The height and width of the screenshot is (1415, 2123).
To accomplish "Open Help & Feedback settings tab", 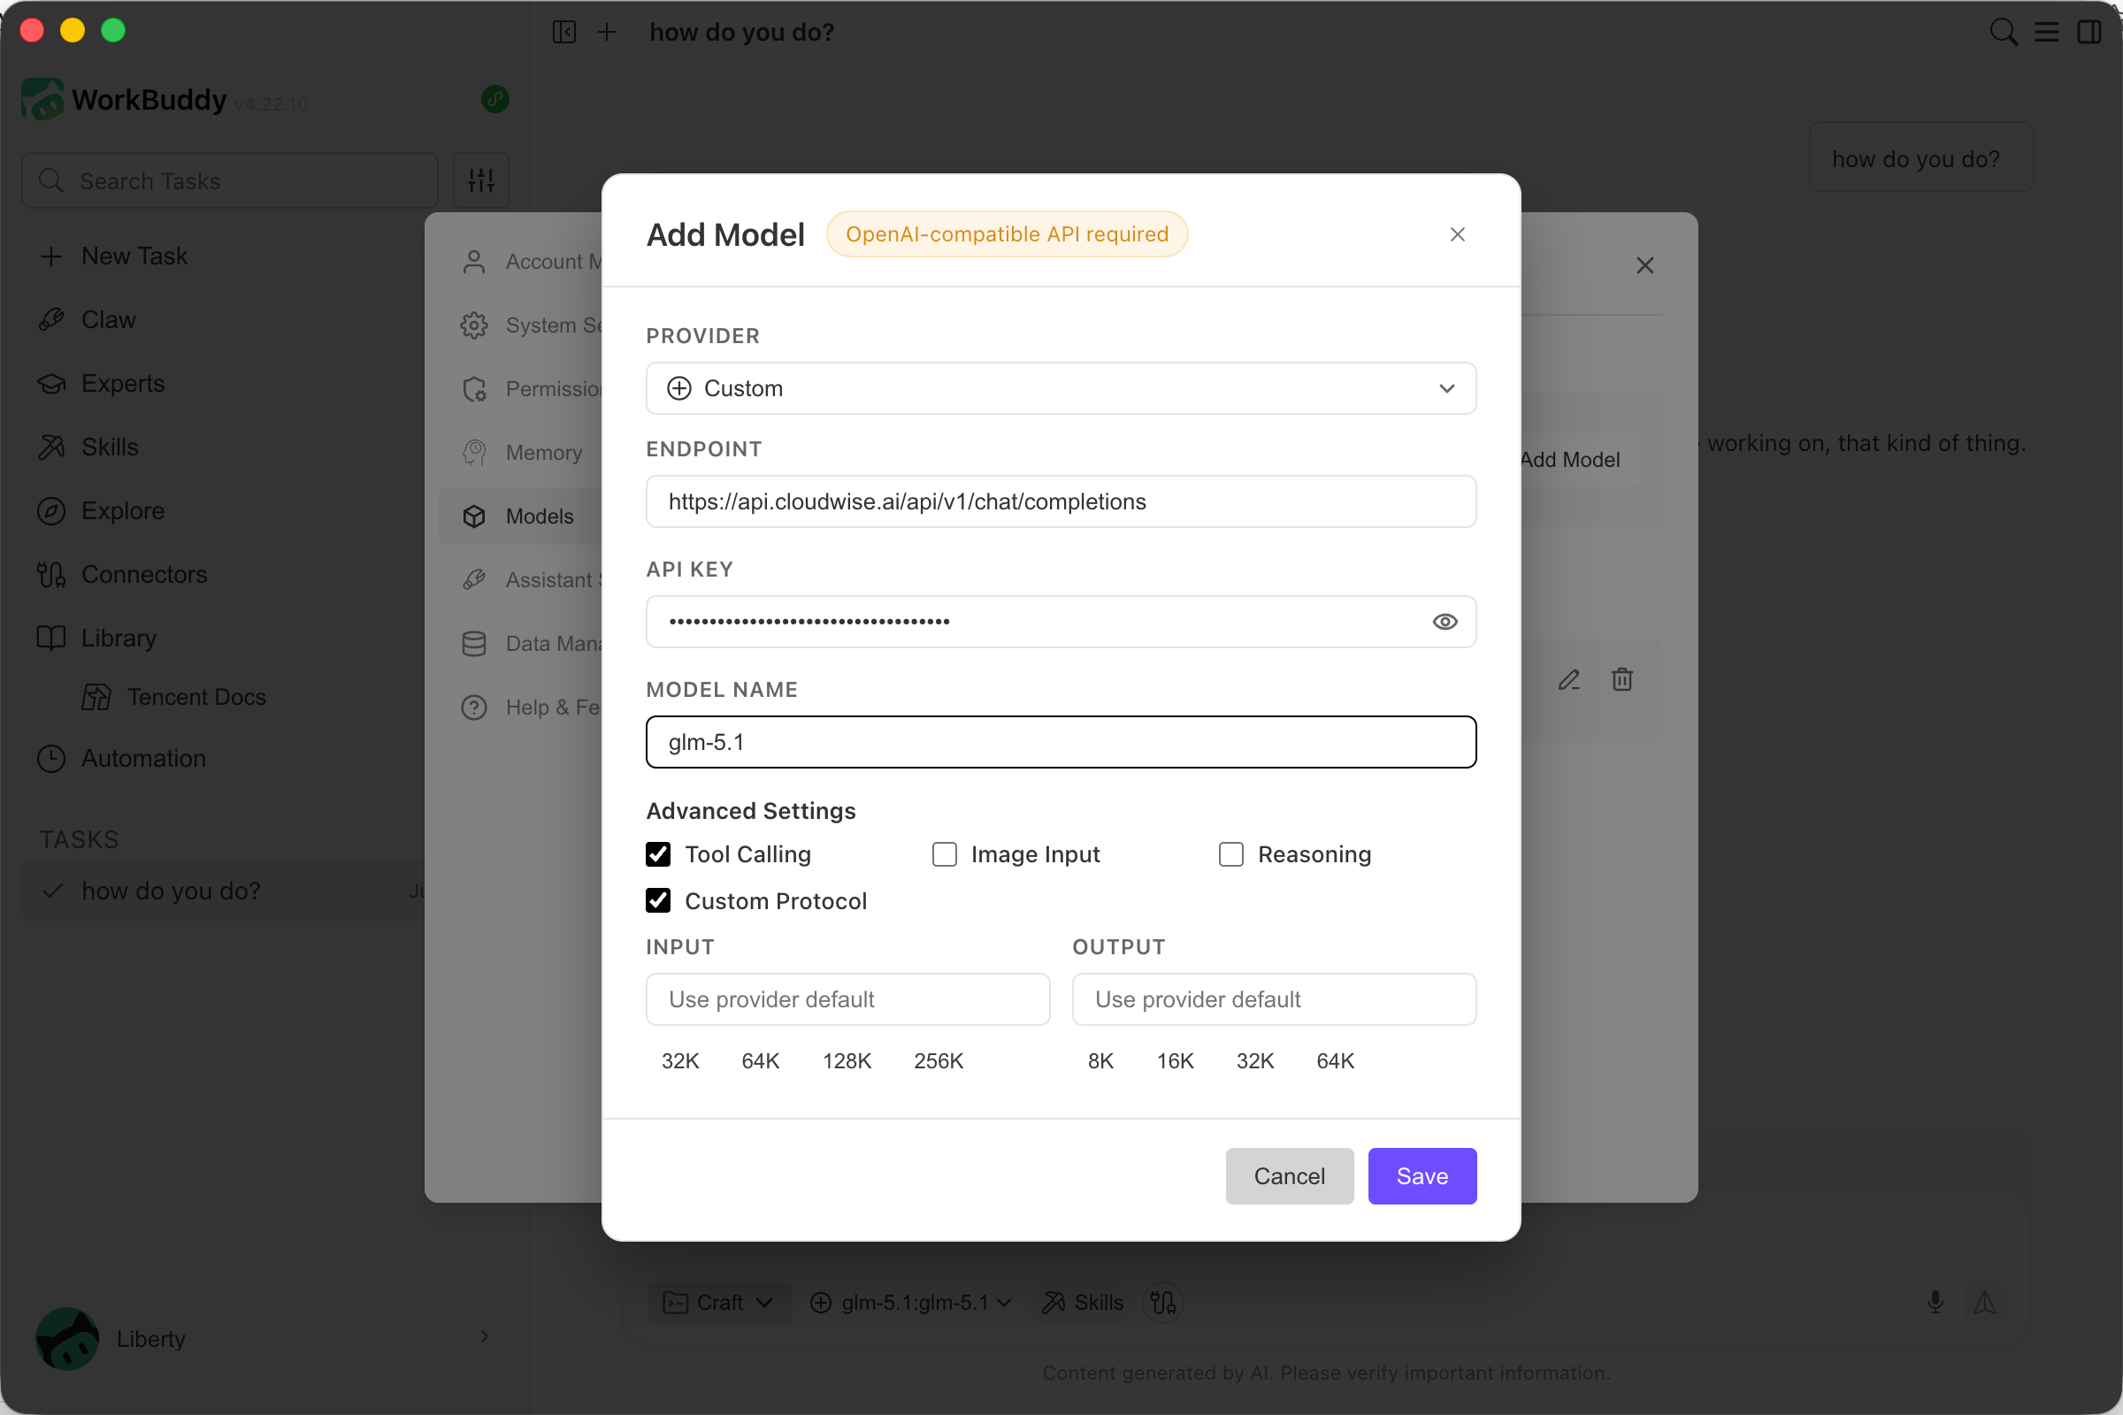I will tap(522, 707).
